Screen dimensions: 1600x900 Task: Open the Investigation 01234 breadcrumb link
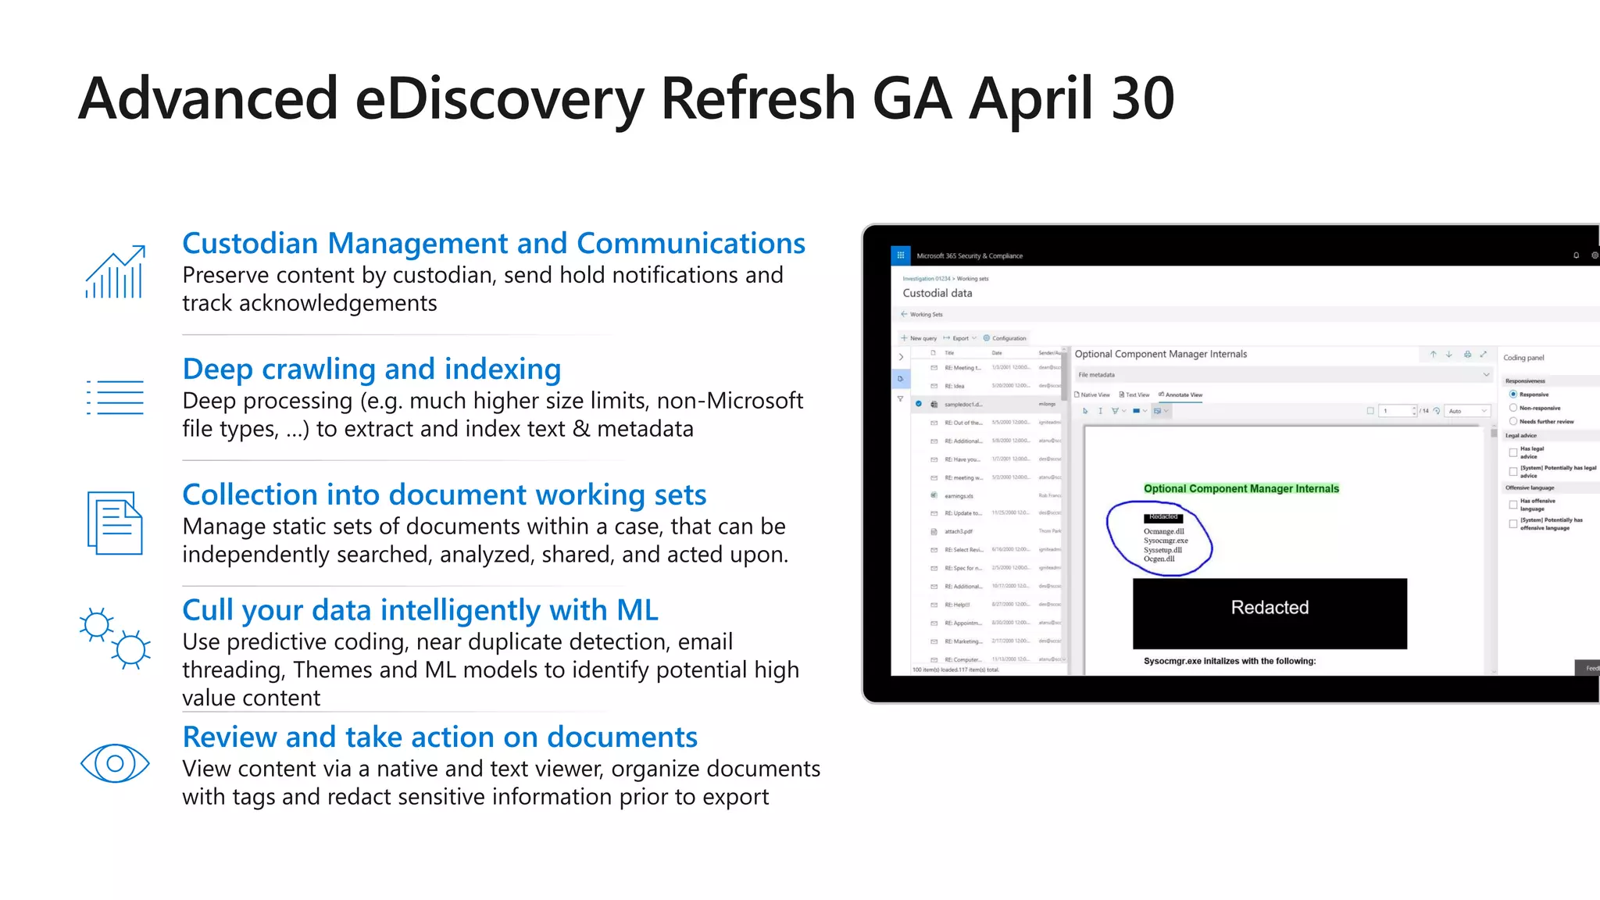(x=926, y=279)
